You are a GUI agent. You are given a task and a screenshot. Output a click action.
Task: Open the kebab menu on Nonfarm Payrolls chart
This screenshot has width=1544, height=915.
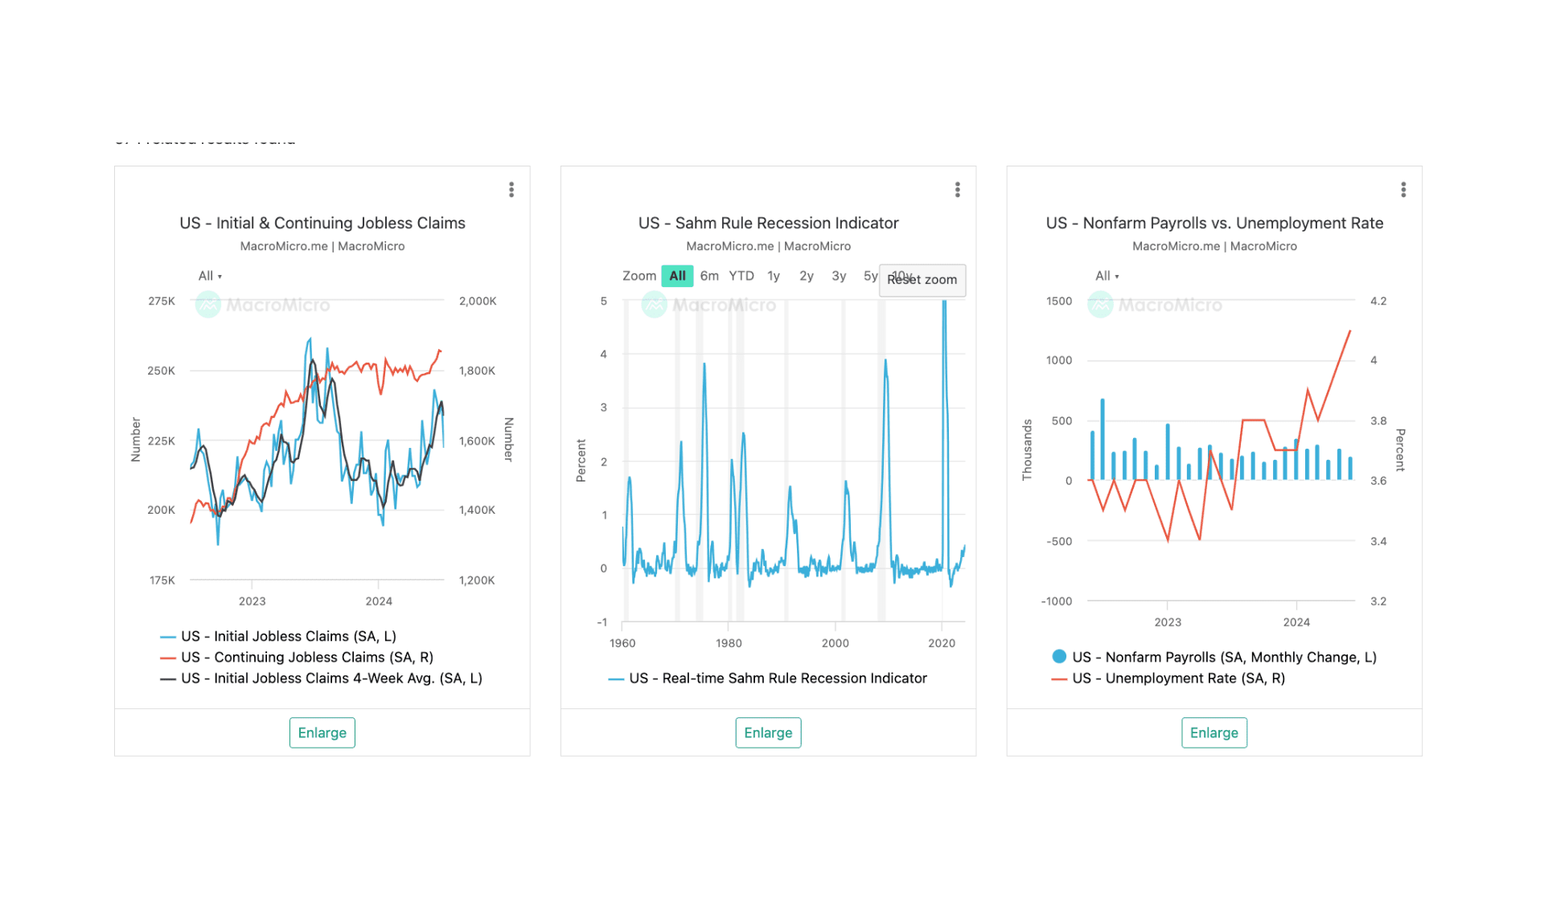(x=1403, y=189)
